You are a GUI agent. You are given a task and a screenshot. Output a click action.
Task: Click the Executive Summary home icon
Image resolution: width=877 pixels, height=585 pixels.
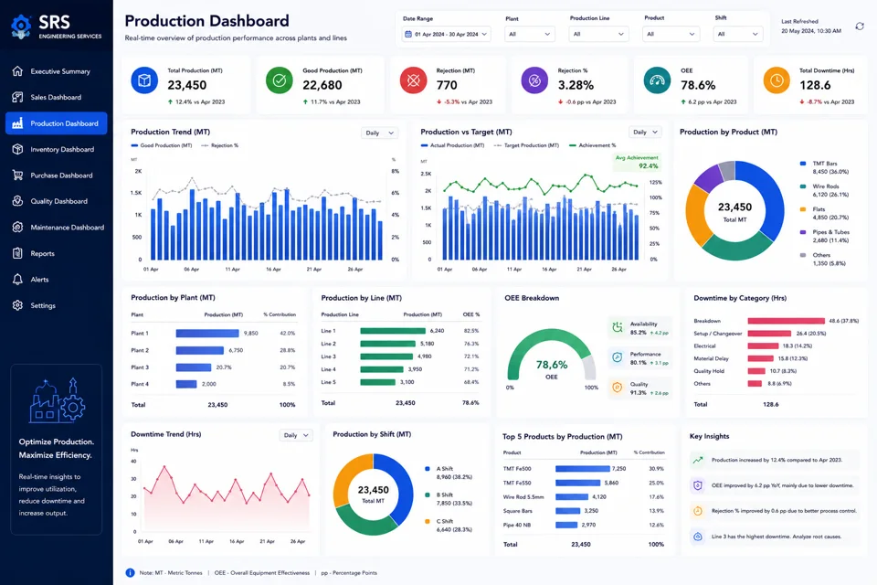(x=17, y=71)
